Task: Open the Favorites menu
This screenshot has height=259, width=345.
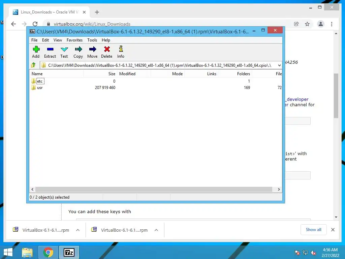Action: [x=74, y=40]
